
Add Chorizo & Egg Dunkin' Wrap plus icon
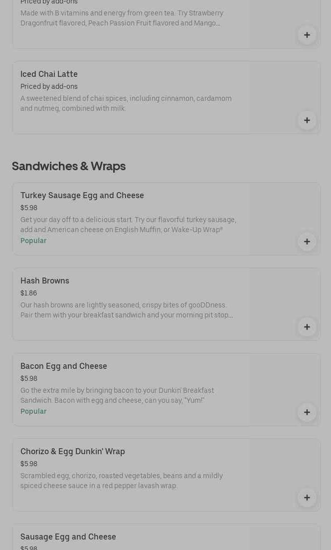point(307,498)
